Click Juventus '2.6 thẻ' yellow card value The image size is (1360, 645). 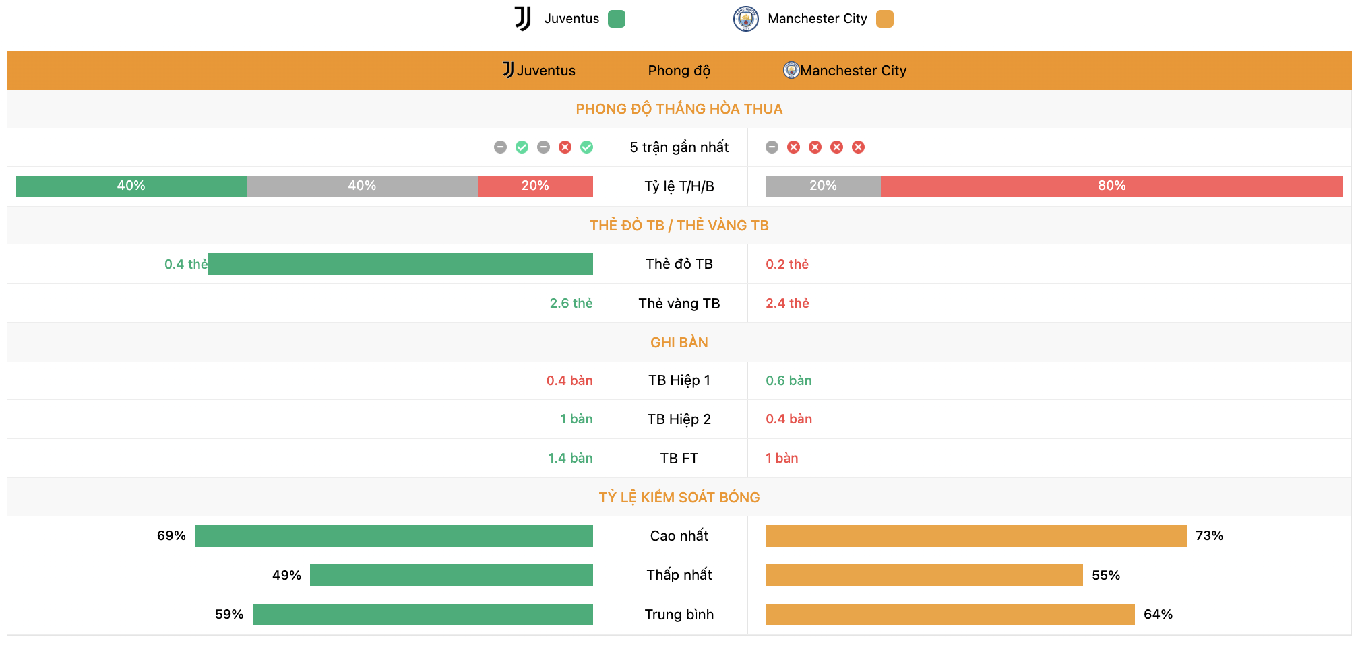pyautogui.click(x=571, y=304)
